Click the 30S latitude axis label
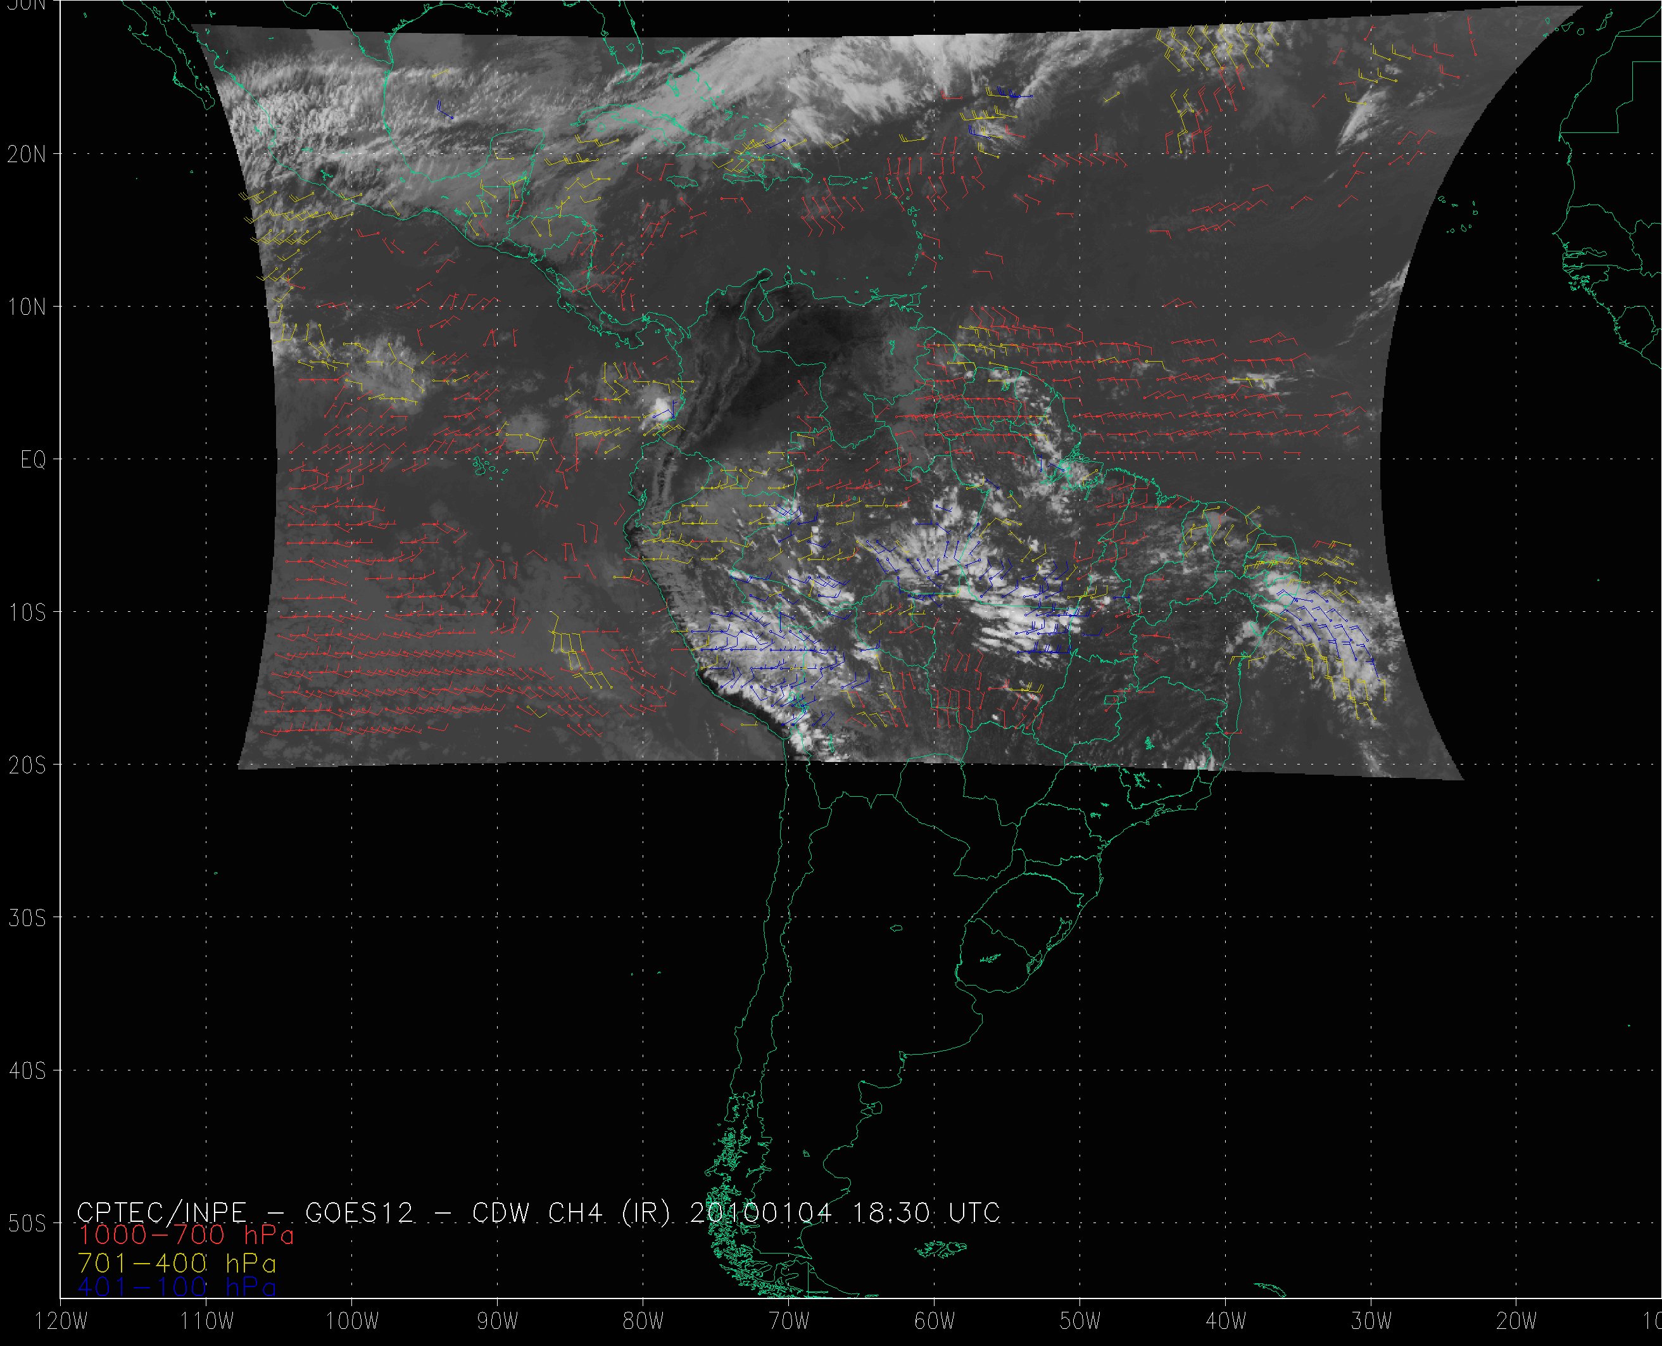Screen dimensions: 1662x1346 (27, 918)
